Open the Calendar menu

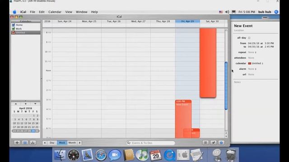(x=55, y=12)
